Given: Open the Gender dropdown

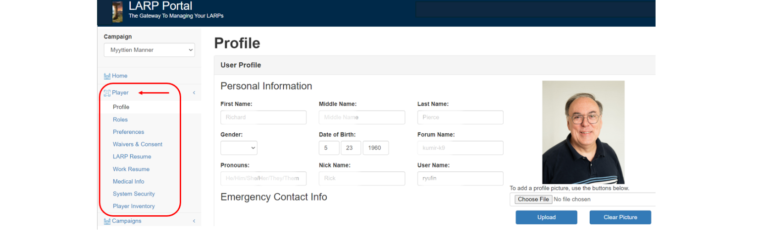Looking at the screenshot, I should click(x=239, y=148).
